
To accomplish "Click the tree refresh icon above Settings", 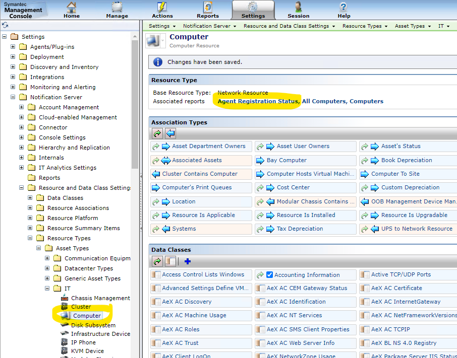I will [x=5, y=25].
